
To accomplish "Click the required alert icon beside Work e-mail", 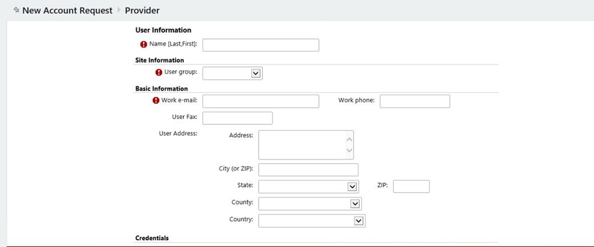I will pos(156,100).
